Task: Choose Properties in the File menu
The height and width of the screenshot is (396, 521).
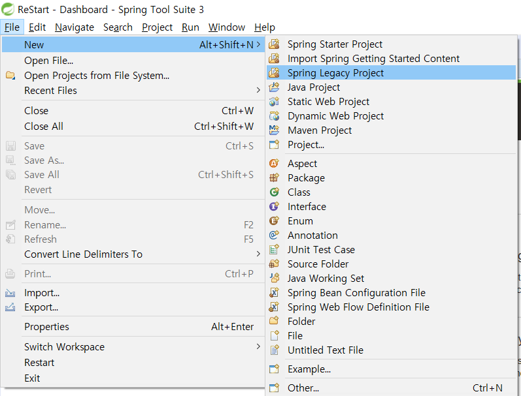Action: click(x=133, y=327)
